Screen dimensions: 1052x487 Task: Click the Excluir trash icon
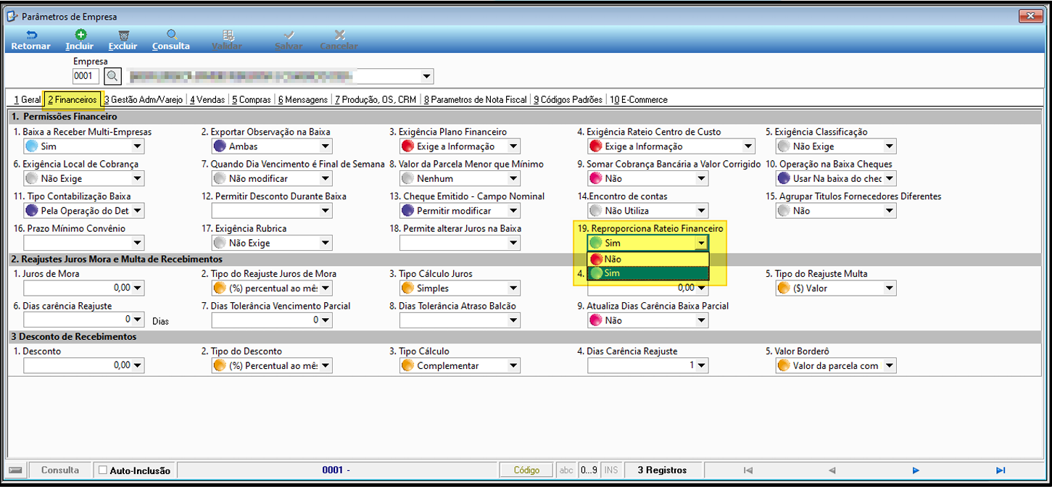123,35
